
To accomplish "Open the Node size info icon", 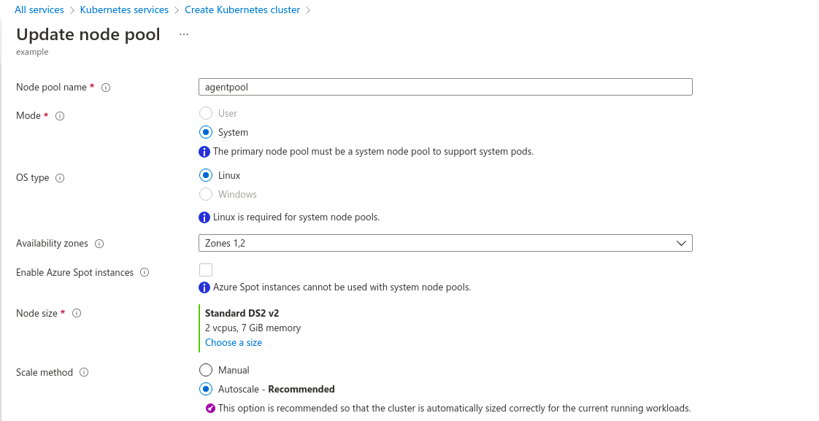I will tap(77, 314).
